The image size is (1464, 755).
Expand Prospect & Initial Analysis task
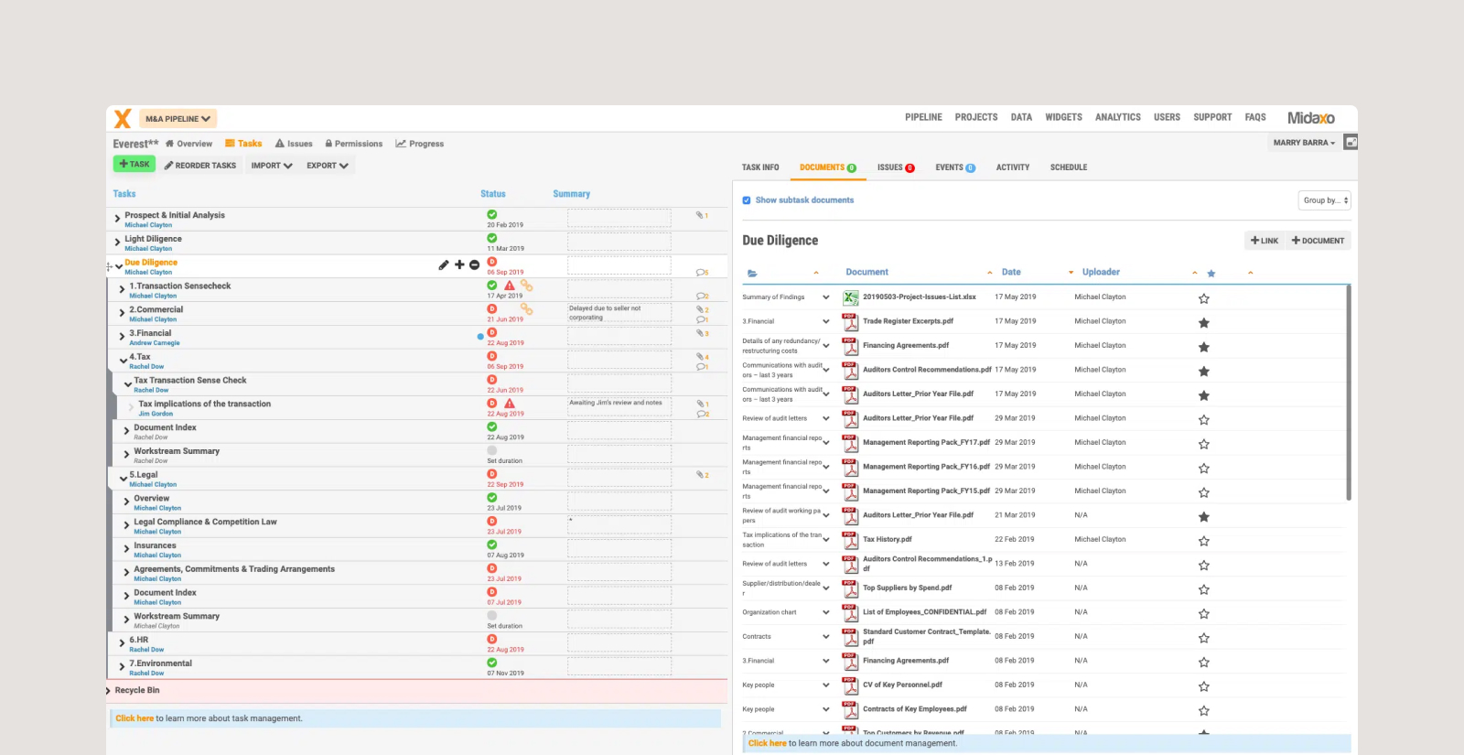(117, 219)
